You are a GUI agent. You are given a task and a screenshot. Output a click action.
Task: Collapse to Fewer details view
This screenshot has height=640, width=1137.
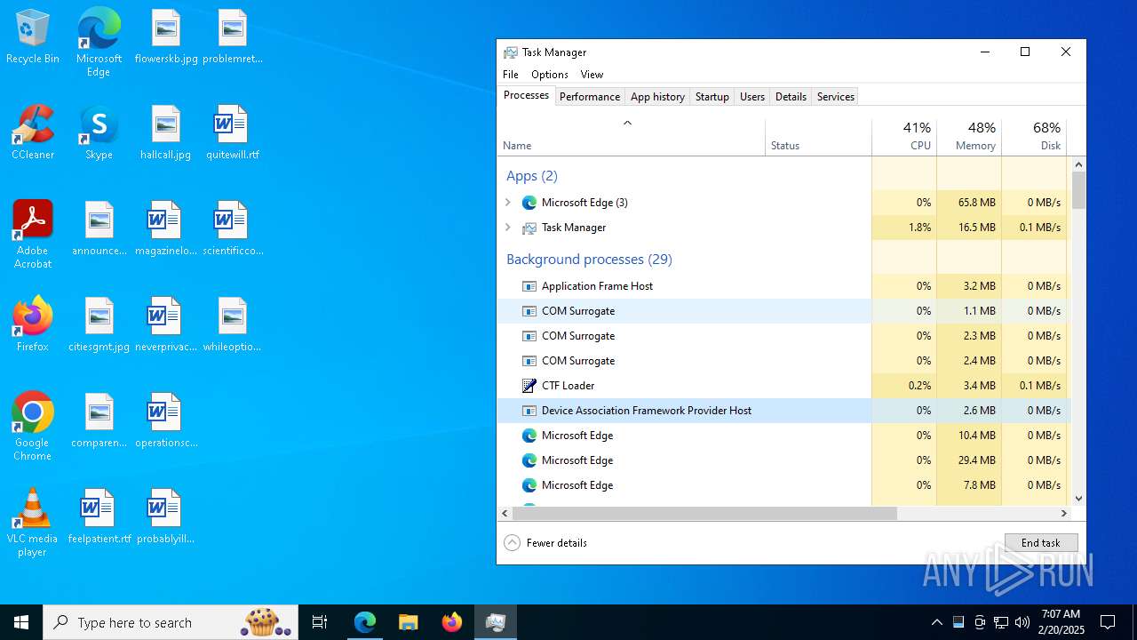click(545, 543)
